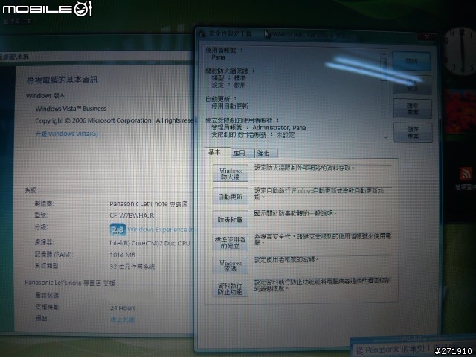Viewport: 476px width, 357px height.
Task: Switch to the 強化 tab
Action: coord(266,154)
